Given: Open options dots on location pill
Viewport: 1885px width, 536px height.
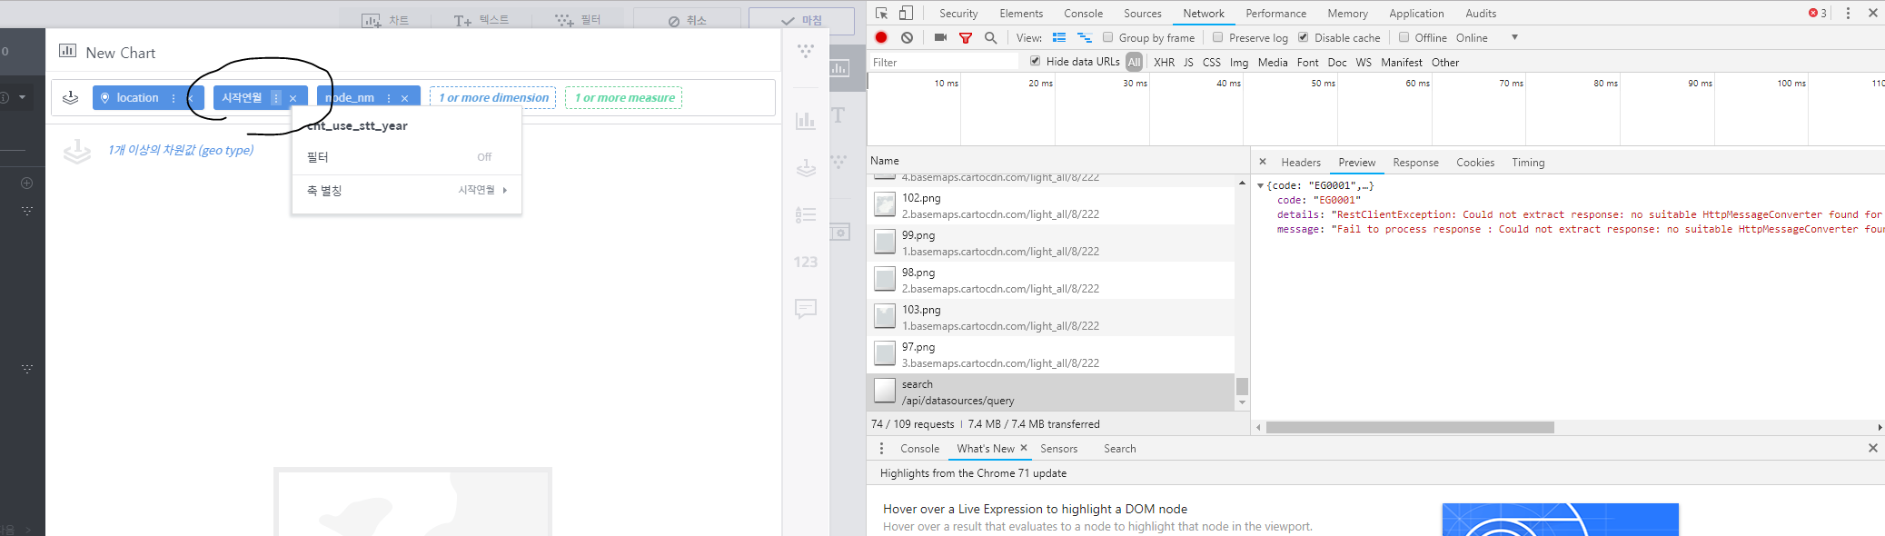Looking at the screenshot, I should point(174,98).
